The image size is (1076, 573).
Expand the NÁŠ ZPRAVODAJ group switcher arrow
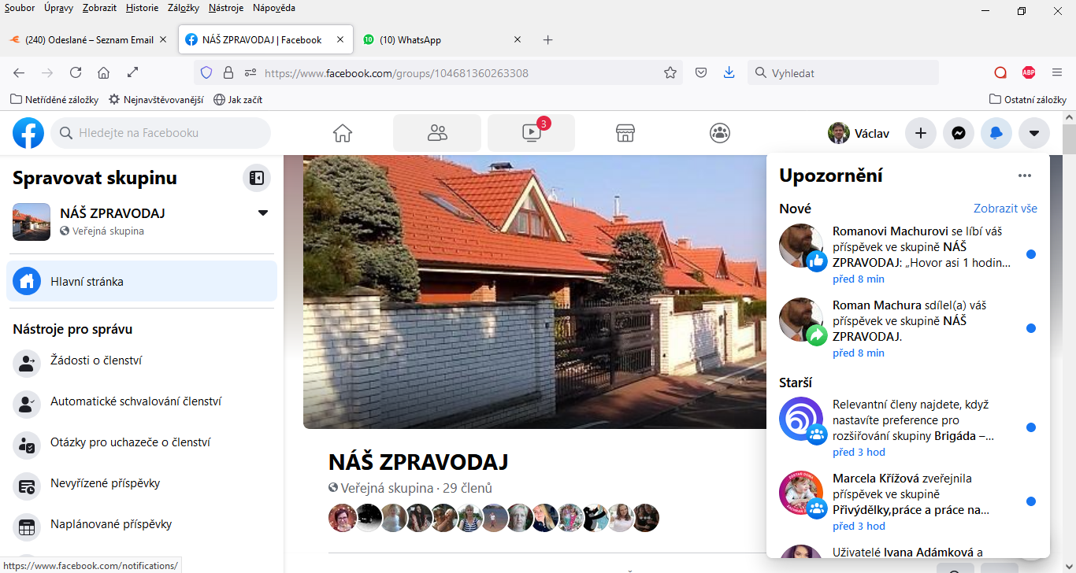[x=263, y=213]
